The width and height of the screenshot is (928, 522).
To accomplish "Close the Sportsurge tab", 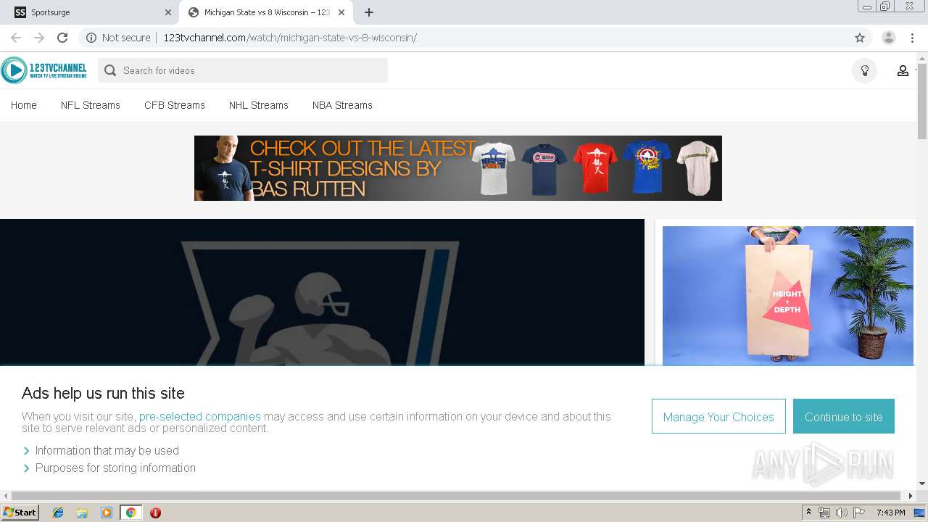I will pyautogui.click(x=168, y=12).
